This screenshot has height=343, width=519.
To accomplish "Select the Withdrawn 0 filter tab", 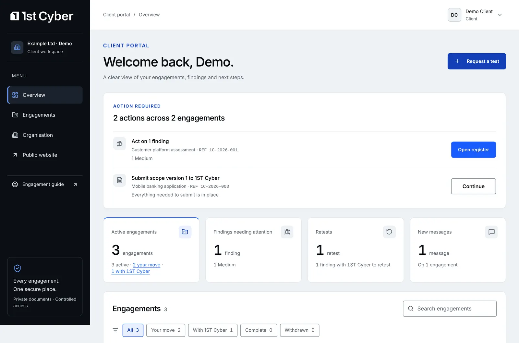I will 299,330.
